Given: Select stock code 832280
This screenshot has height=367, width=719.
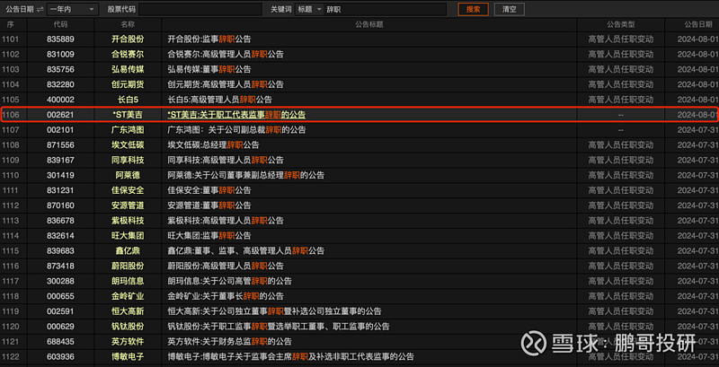Looking at the screenshot, I should 60,84.
